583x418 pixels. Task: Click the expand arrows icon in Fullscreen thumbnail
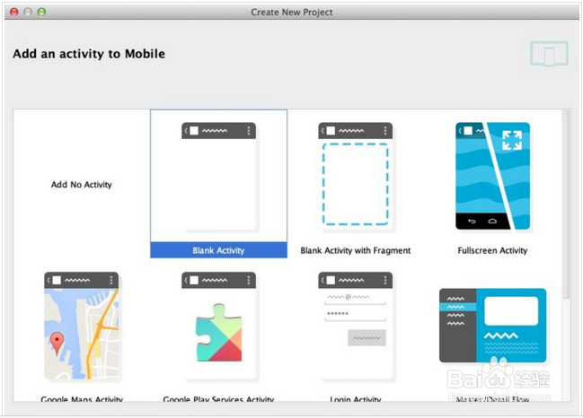click(x=512, y=140)
